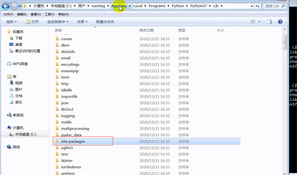Click the vertical scrollbar thumb
The height and width of the screenshot is (175, 297).
[285, 42]
